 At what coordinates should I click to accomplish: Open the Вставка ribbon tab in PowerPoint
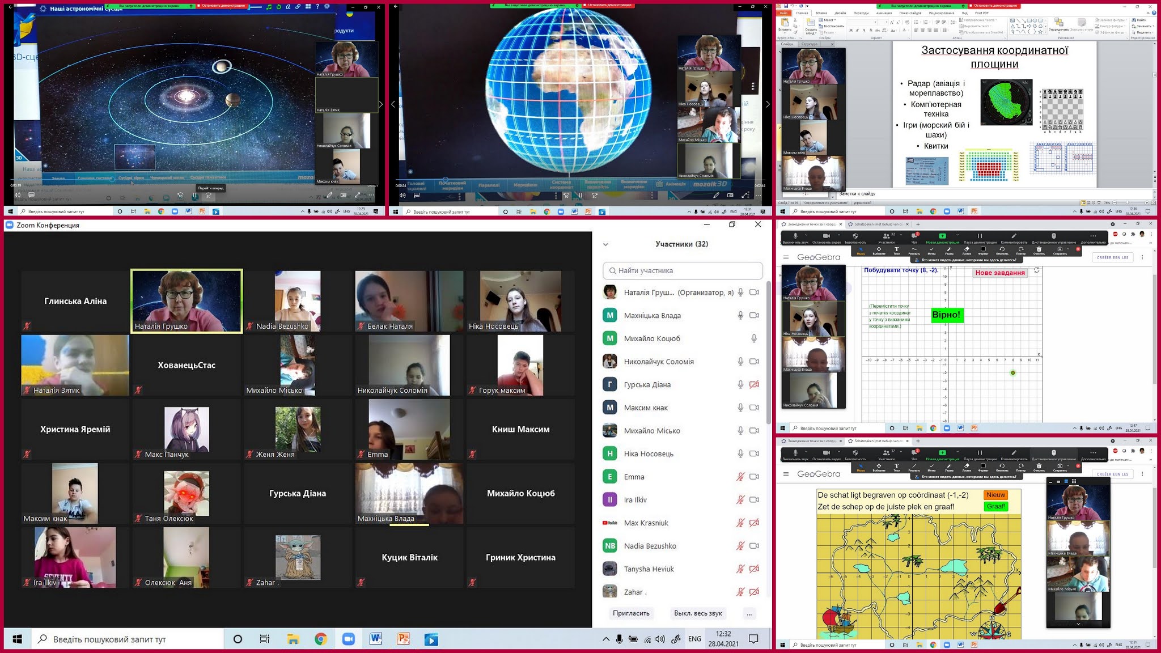[x=821, y=12]
